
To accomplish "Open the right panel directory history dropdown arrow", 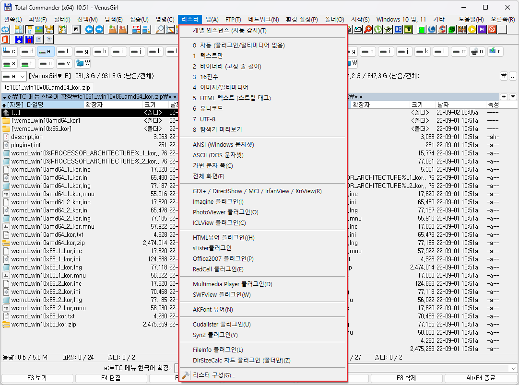I will [x=513, y=97].
